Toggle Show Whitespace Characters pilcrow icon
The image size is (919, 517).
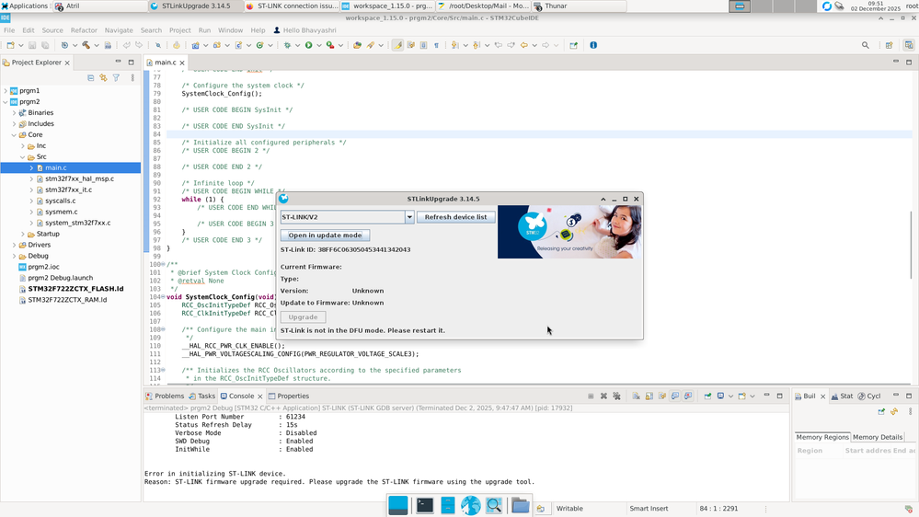click(x=436, y=45)
